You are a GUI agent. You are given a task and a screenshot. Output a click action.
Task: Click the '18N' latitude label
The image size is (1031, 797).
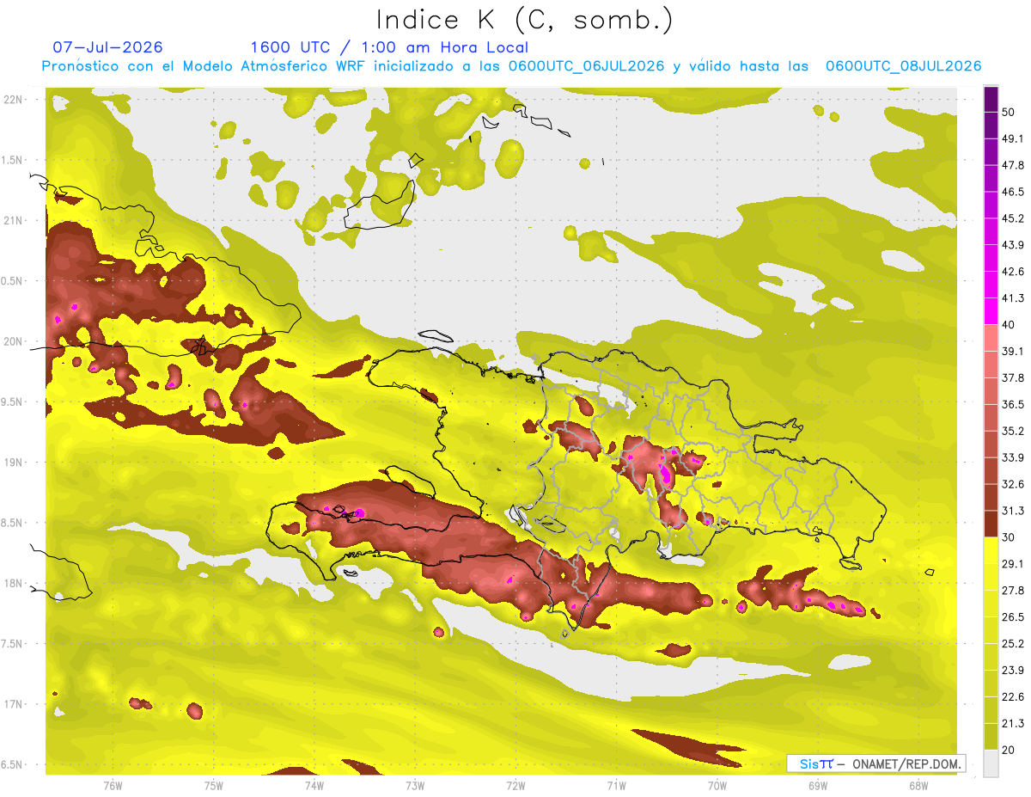15,583
